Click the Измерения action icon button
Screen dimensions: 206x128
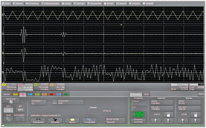click(38, 120)
